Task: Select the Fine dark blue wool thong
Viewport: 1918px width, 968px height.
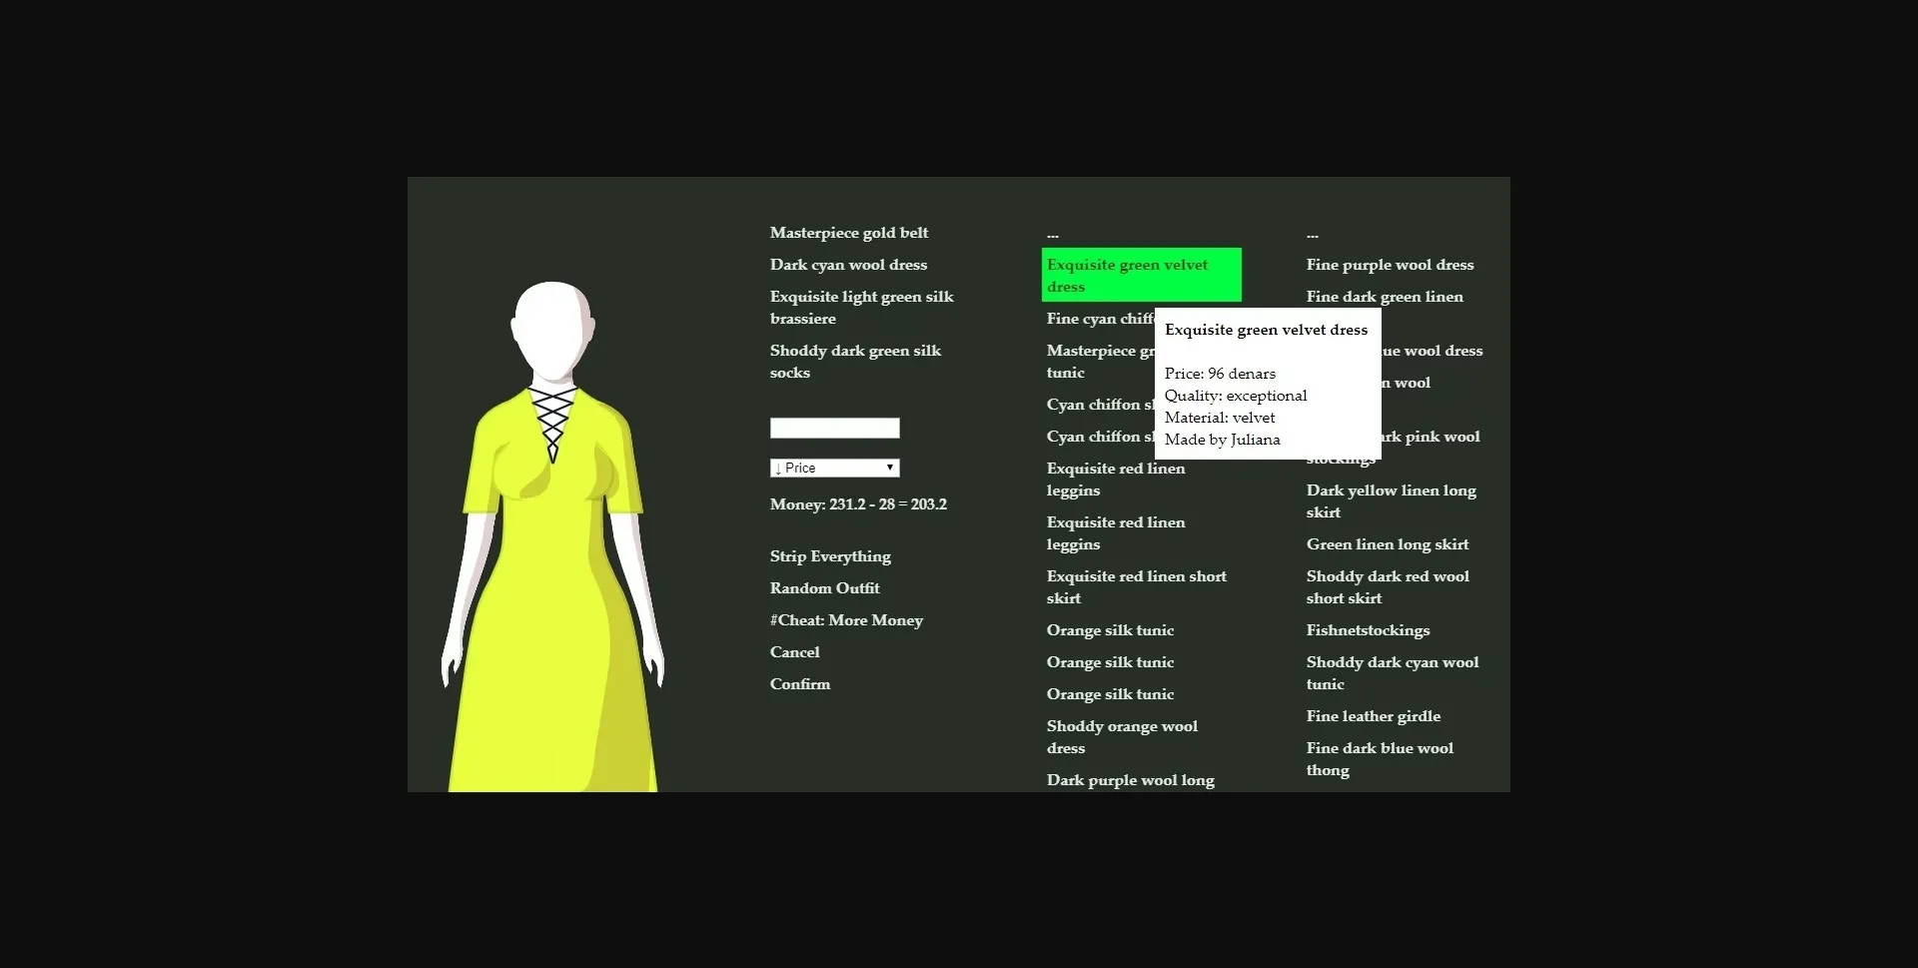Action: point(1380,758)
